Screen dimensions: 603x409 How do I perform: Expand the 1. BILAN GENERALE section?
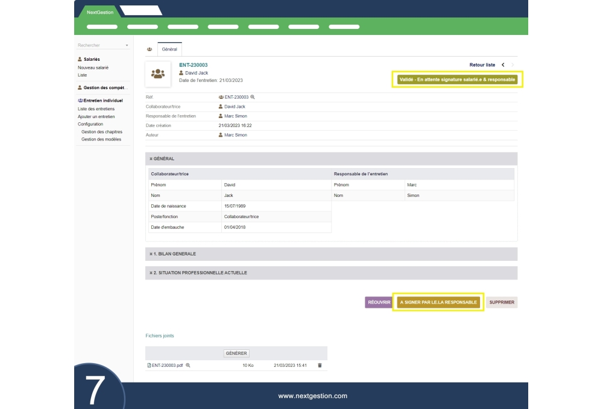(x=331, y=254)
